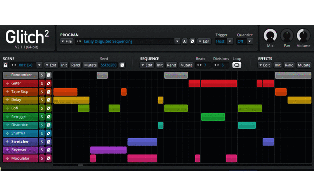314x196 pixels.
Task: Select the green Retrigger sequence block
Action: coord(213,117)
